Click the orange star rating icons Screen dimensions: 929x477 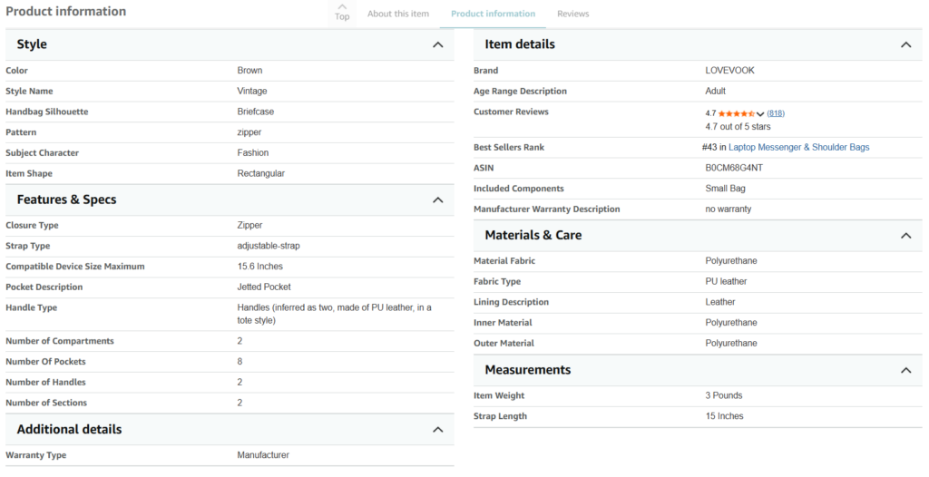(x=737, y=113)
